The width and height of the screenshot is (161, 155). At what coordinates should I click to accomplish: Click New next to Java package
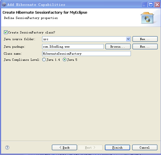(x=145, y=46)
